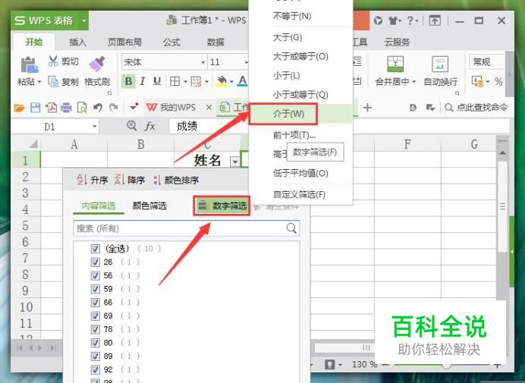525x383 pixels.
Task: Click the Auto Wrap Text icon
Action: pyautogui.click(x=440, y=64)
